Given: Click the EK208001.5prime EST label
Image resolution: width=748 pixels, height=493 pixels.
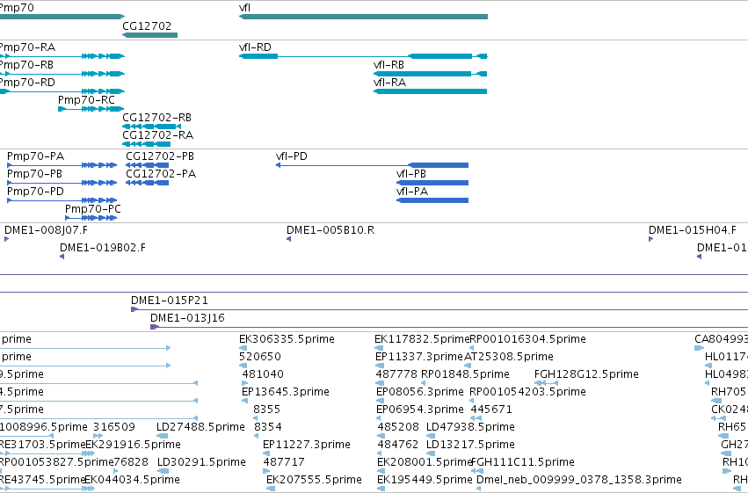Looking at the screenshot, I should pyautogui.click(x=424, y=462).
